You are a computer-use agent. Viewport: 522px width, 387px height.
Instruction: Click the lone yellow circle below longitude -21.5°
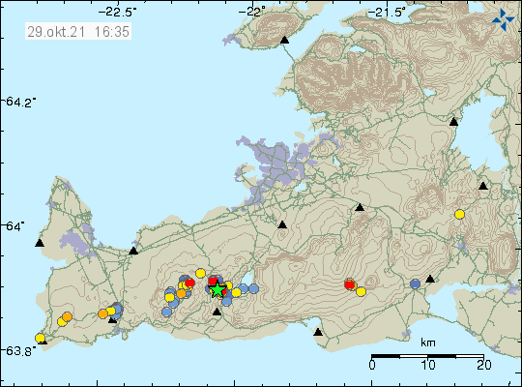point(459,214)
